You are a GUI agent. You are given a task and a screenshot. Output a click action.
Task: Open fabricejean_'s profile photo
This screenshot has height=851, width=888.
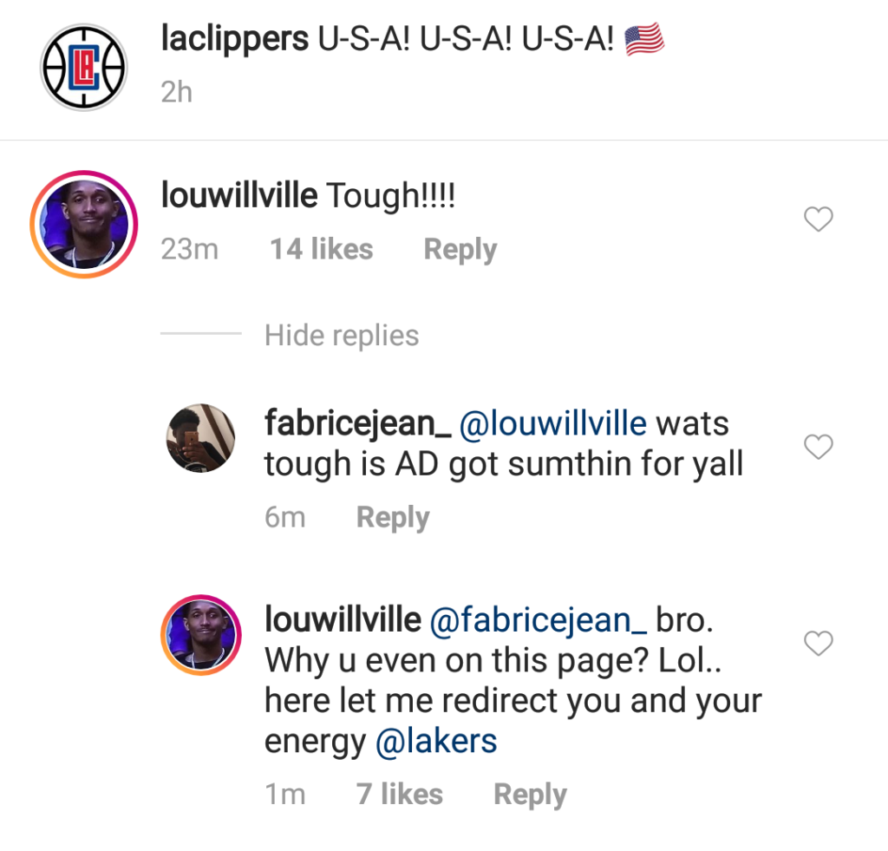click(200, 438)
